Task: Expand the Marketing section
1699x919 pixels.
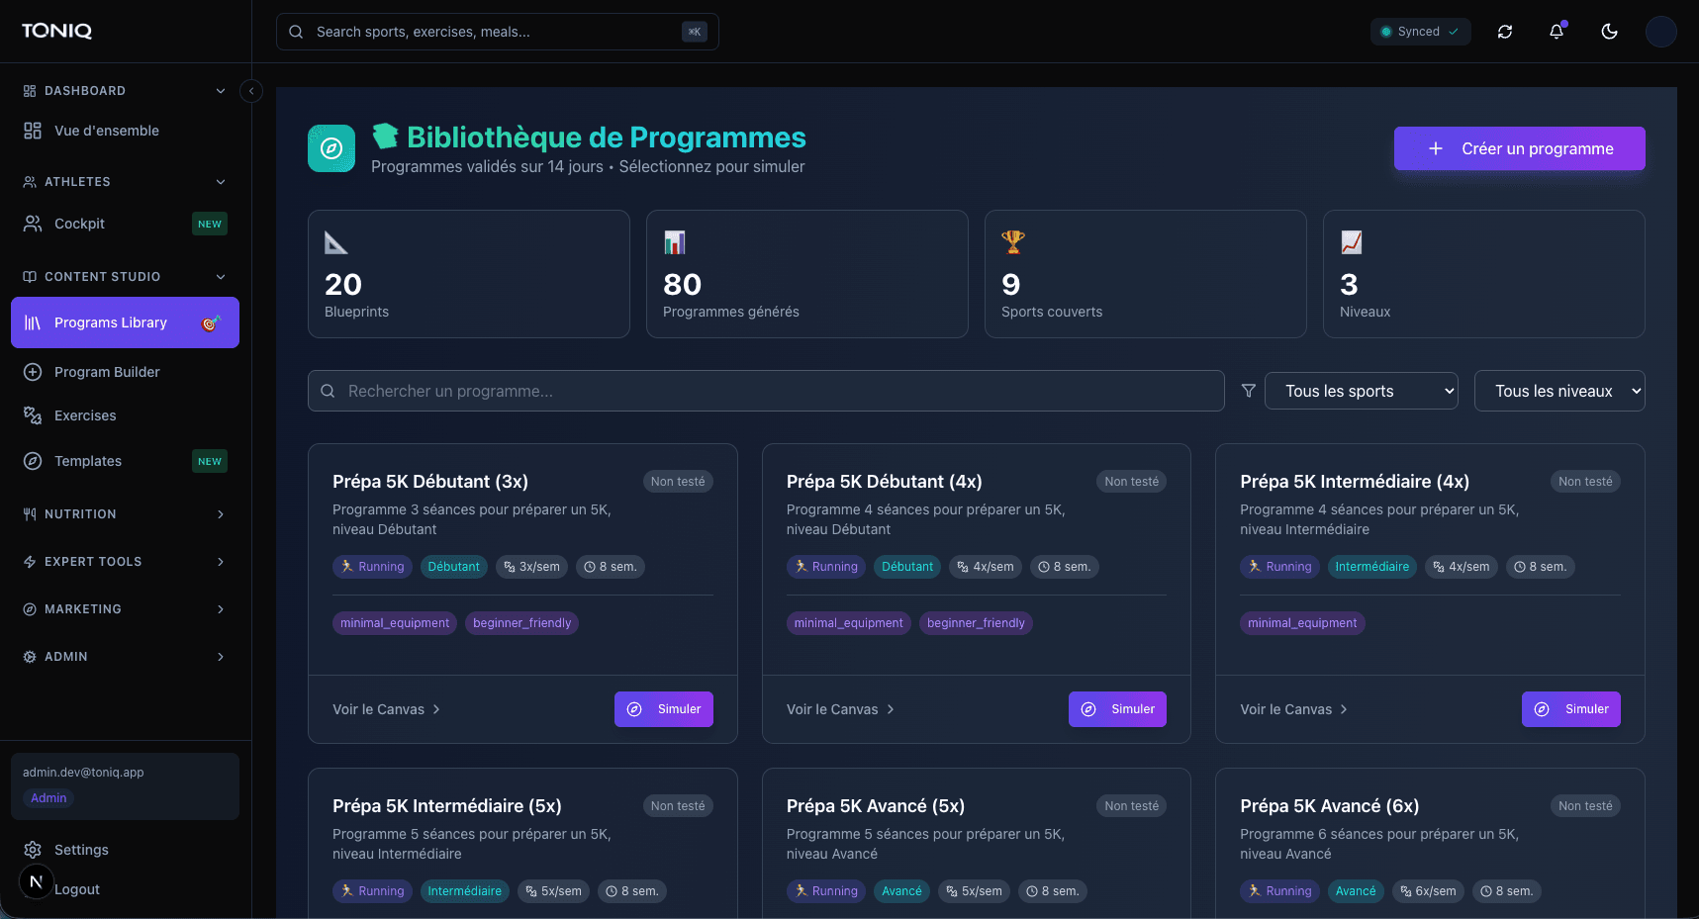Action: (x=125, y=609)
